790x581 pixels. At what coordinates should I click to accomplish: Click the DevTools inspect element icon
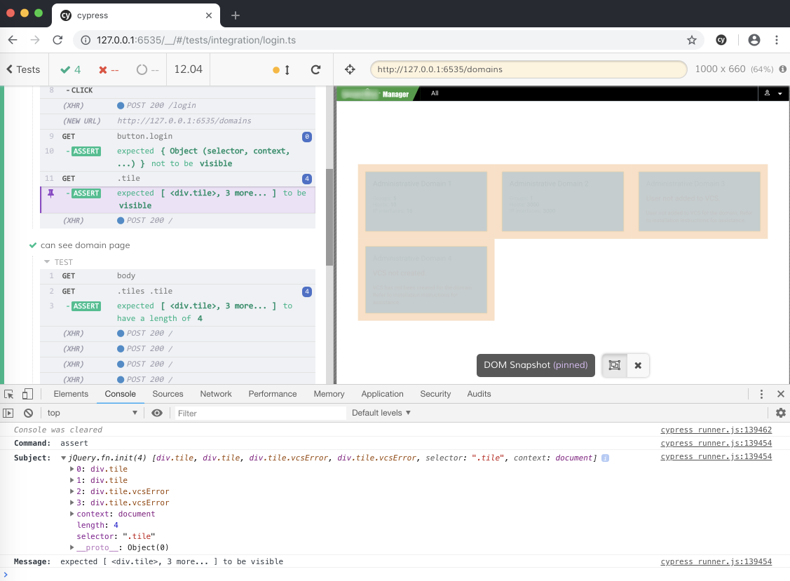coord(9,394)
